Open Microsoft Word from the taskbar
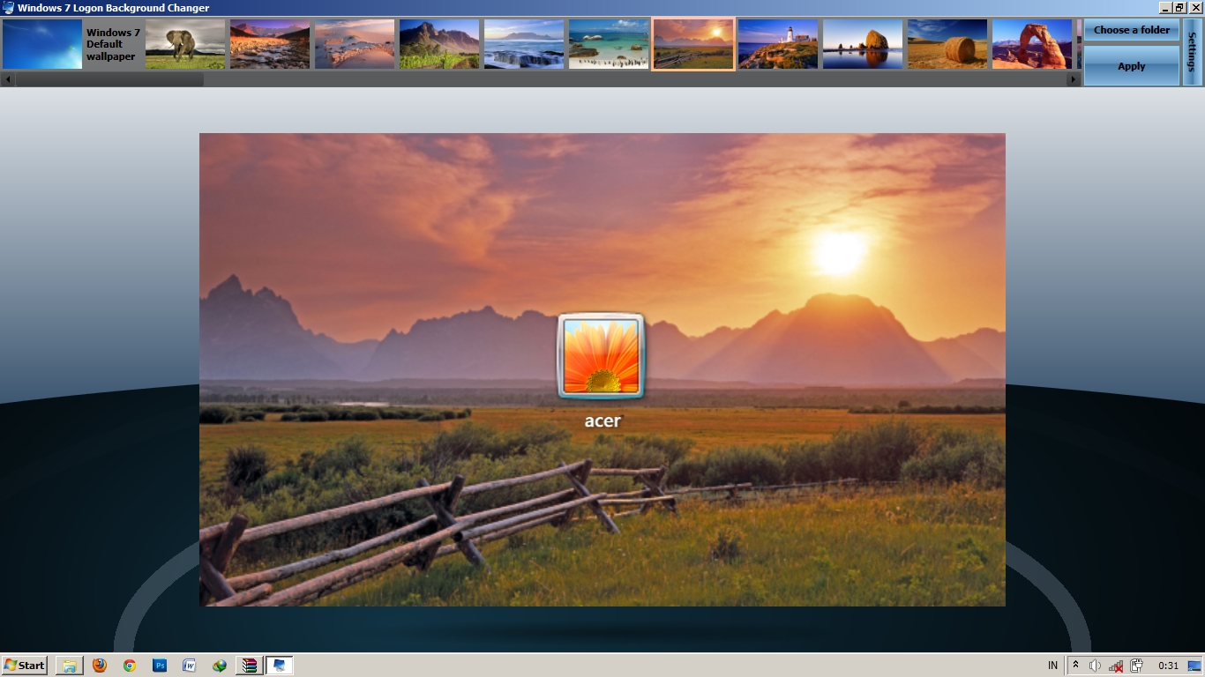Screen dimensions: 1205x677 pyautogui.click(x=190, y=666)
